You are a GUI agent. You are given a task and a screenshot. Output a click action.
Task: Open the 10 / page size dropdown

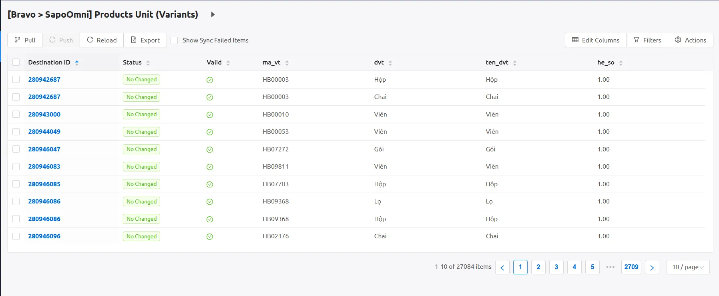687,267
